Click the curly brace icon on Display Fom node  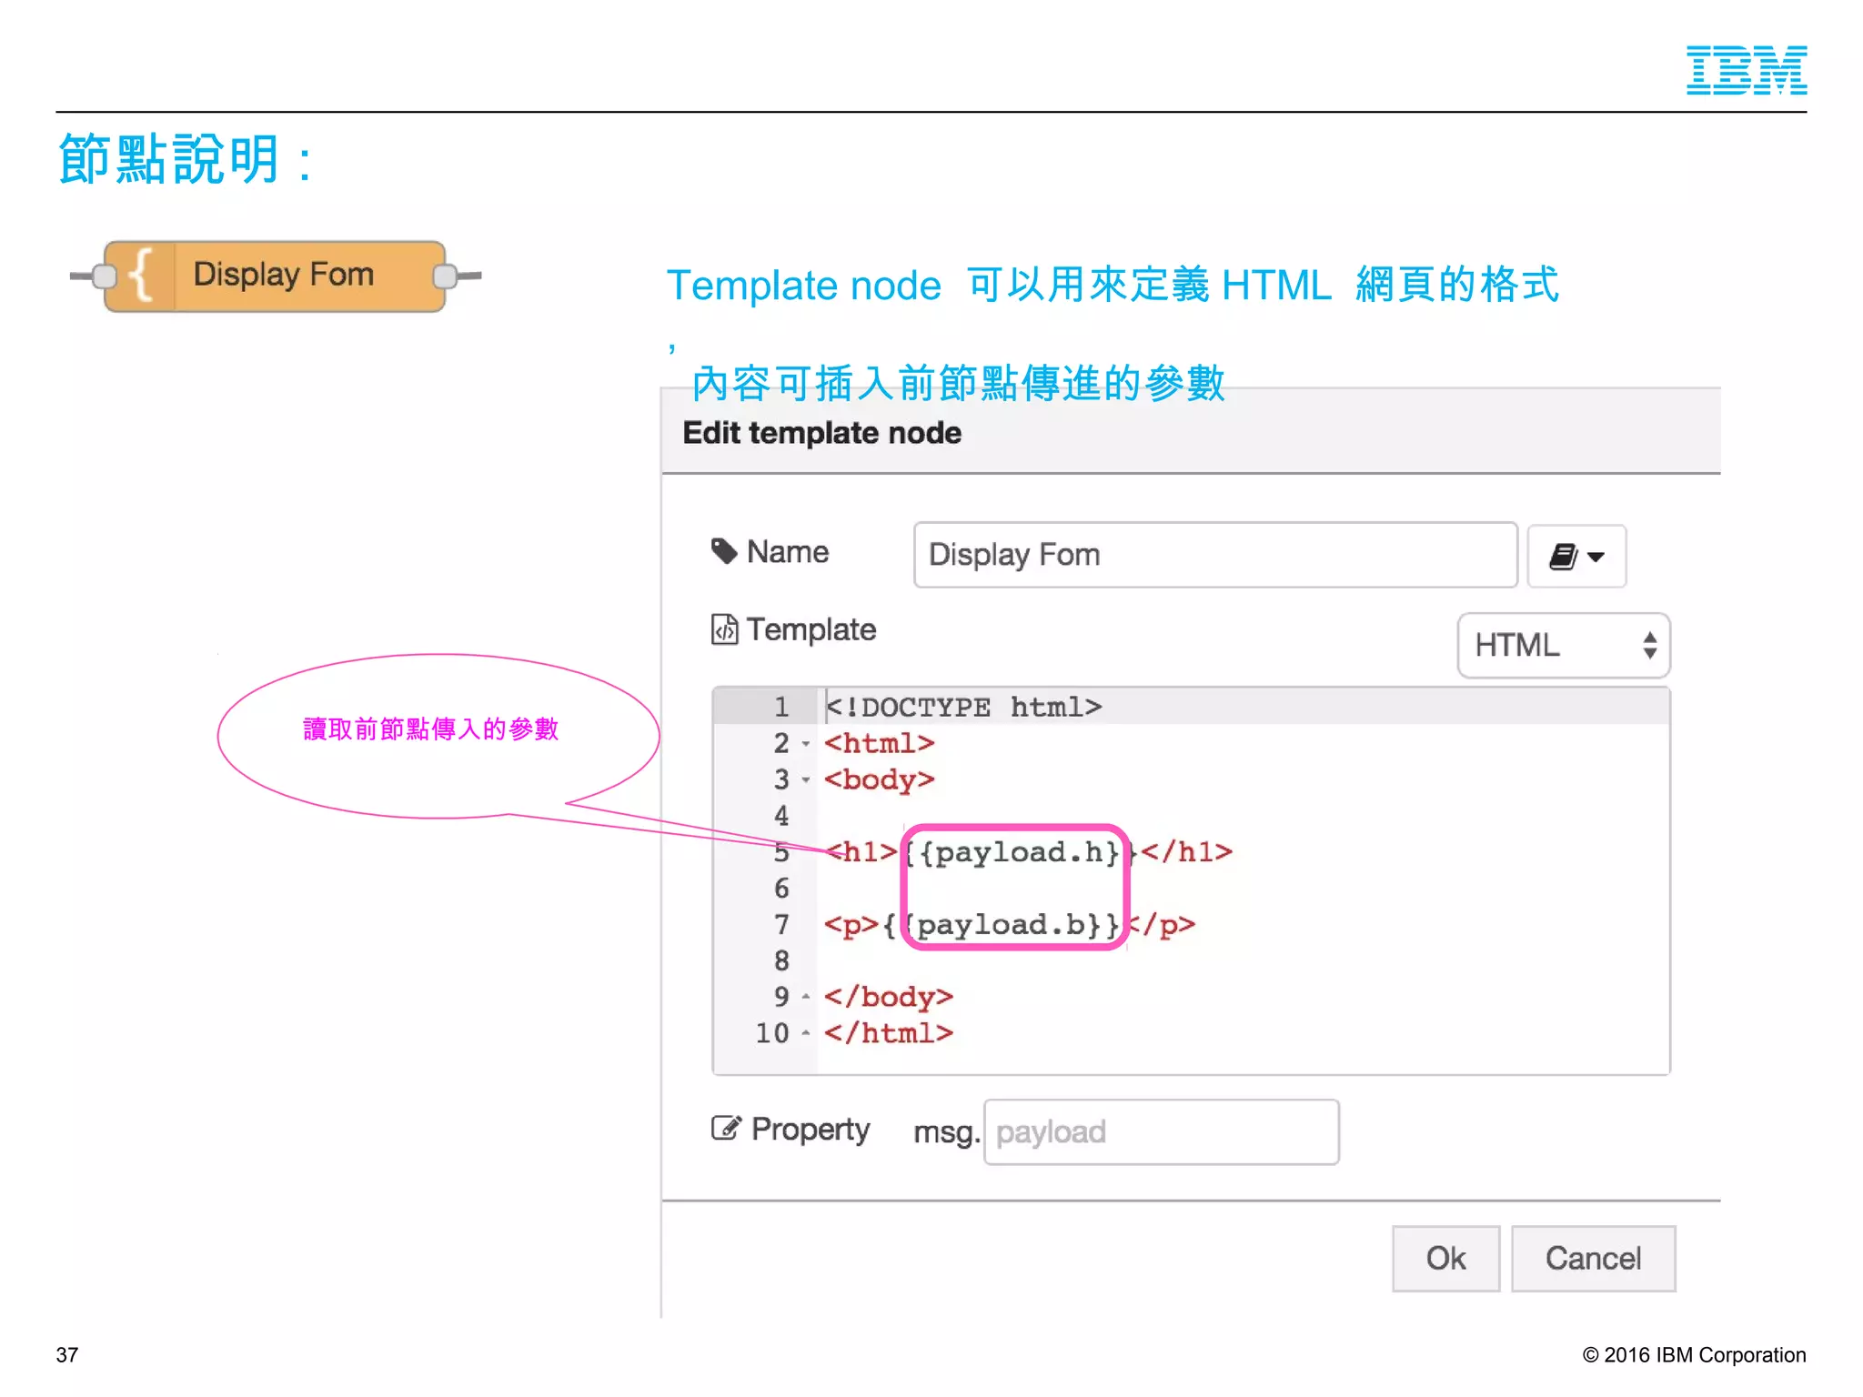pos(140,276)
